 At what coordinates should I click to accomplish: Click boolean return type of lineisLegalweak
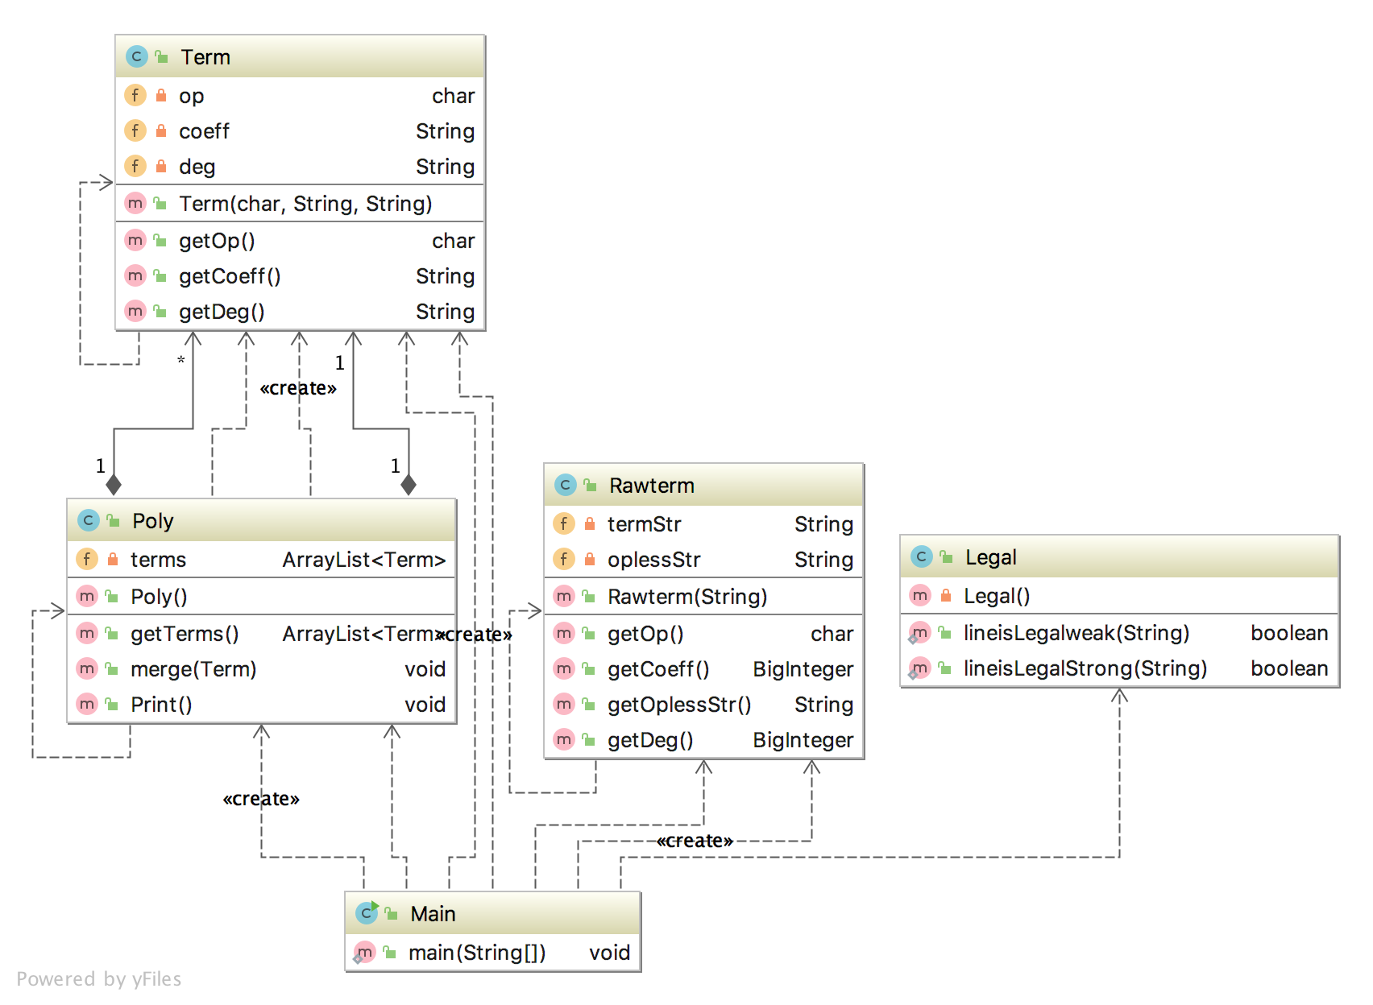[1289, 633]
